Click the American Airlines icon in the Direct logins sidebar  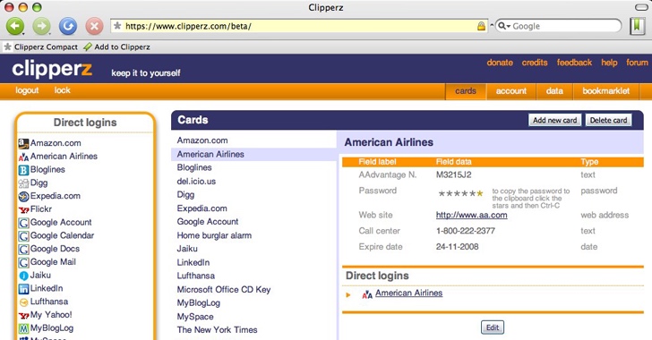click(23, 157)
